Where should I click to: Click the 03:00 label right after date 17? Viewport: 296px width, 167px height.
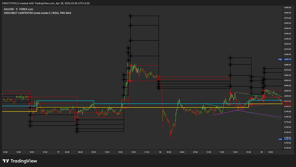(67, 152)
